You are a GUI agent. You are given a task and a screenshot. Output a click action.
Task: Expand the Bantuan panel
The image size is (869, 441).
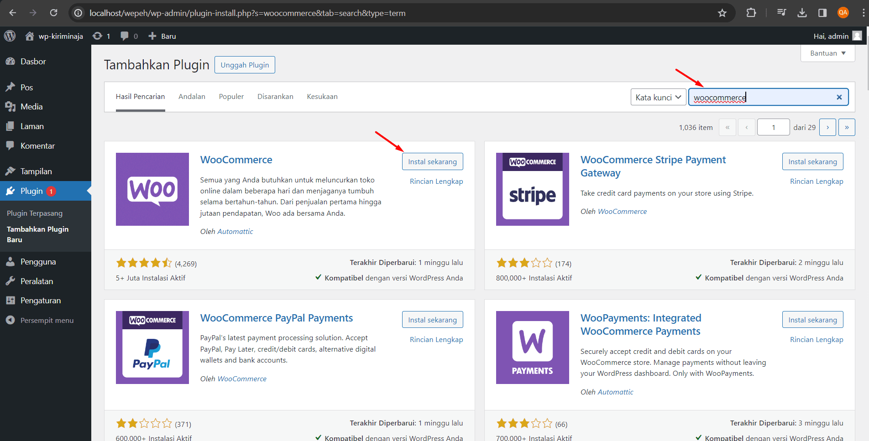click(x=827, y=53)
